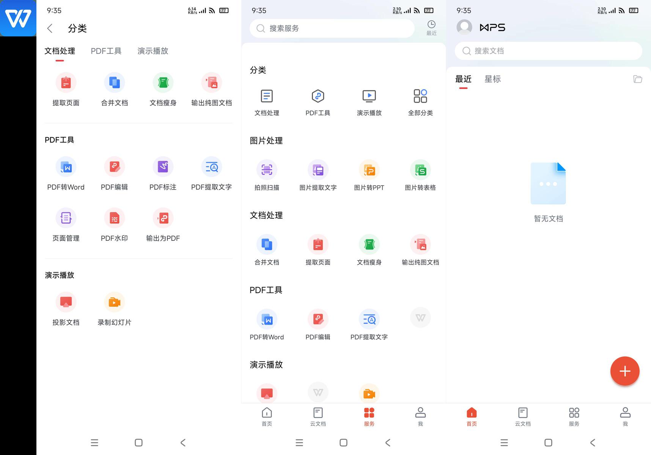This screenshot has width=651, height=455.
Task: Open 投影文档 icon under 演示播放 in services screen
Action: click(x=267, y=393)
